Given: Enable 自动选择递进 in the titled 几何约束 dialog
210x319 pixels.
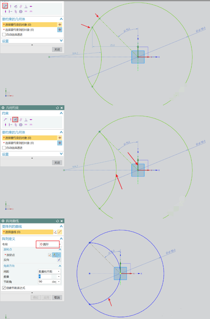Looking at the screenshot, I should click(x=4, y=148).
